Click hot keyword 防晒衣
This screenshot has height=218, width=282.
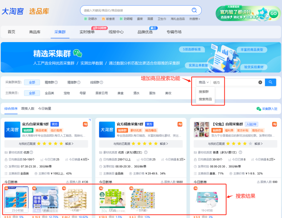click(93, 19)
